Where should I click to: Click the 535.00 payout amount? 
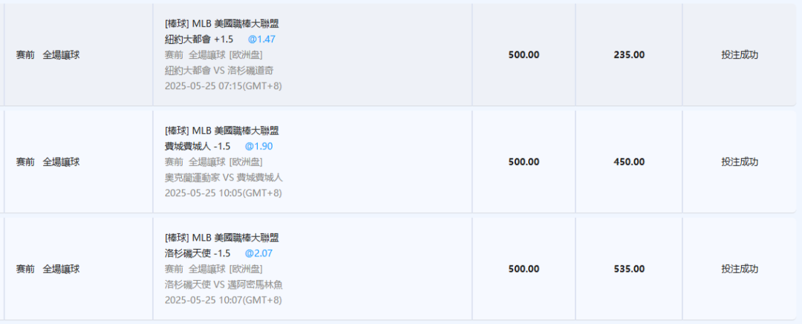click(x=629, y=269)
